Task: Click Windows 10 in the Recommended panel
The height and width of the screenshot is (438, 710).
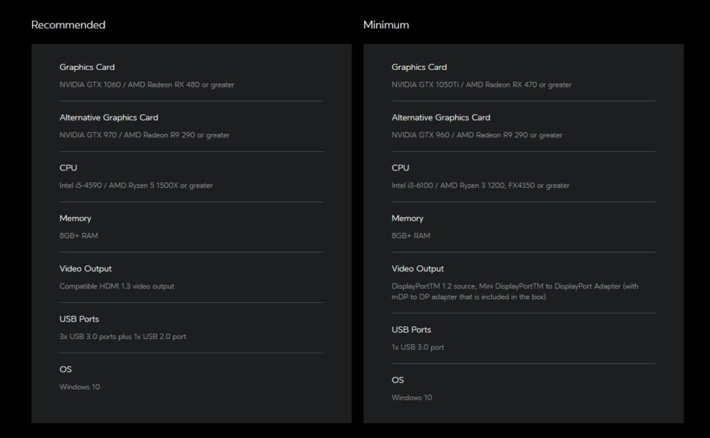Action: click(x=79, y=387)
